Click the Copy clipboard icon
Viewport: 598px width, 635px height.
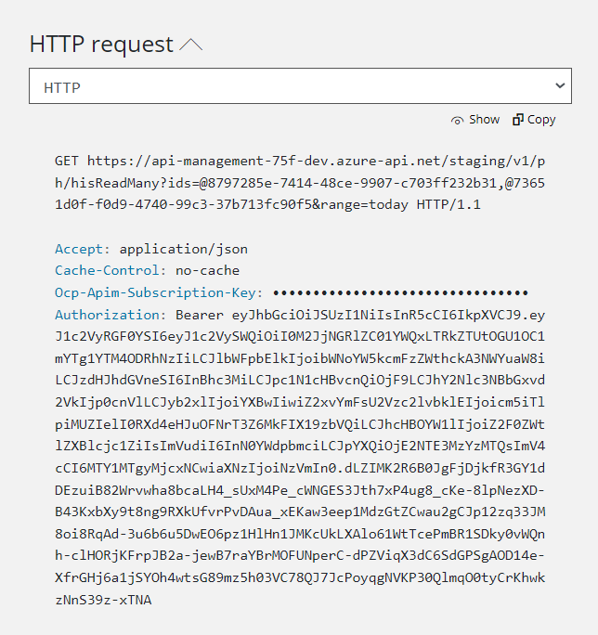point(518,120)
